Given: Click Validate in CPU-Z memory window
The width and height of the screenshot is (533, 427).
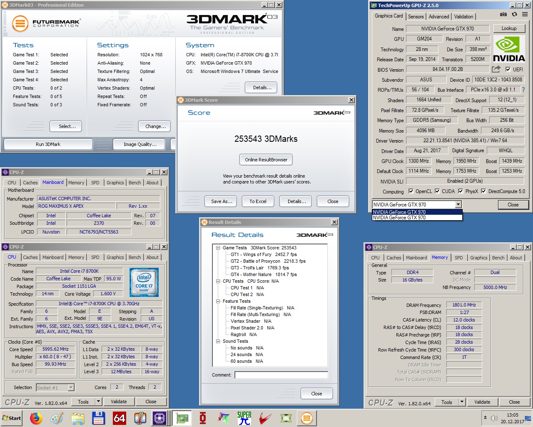Looking at the screenshot, I should tap(482, 402).
